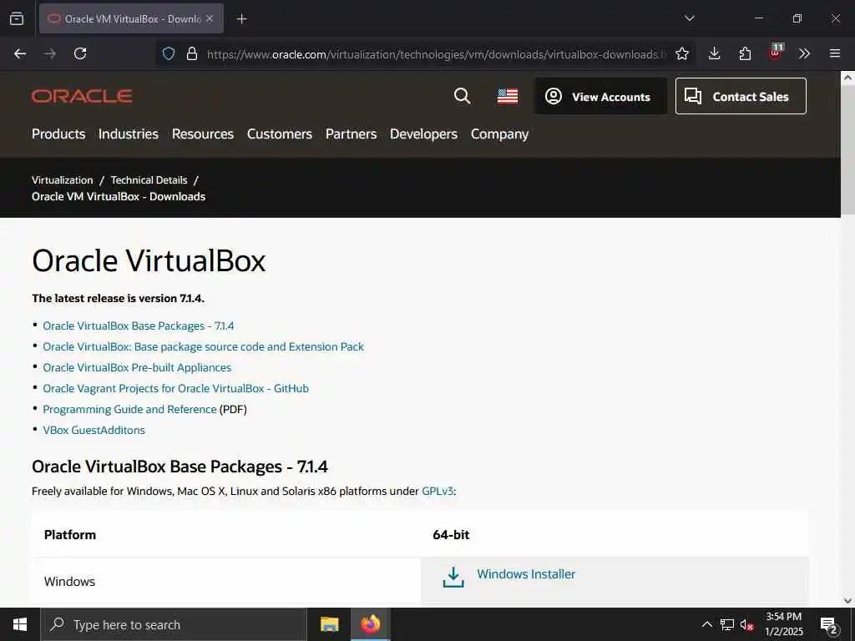Open Programming Guide and Reference link
The width and height of the screenshot is (855, 641).
(x=129, y=409)
